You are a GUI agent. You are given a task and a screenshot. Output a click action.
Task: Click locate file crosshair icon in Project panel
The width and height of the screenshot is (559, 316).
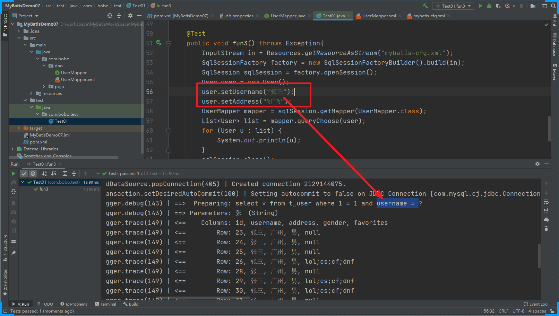(110, 16)
